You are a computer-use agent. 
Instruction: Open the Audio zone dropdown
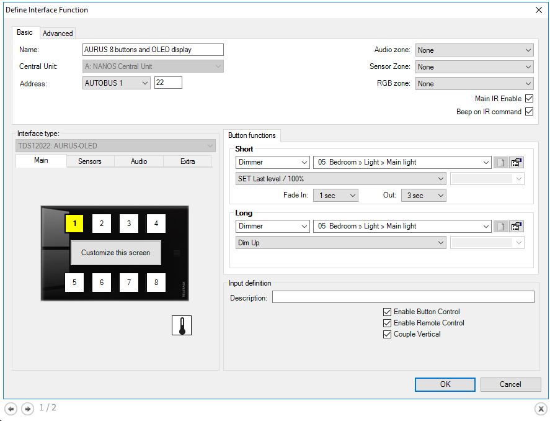pos(474,50)
